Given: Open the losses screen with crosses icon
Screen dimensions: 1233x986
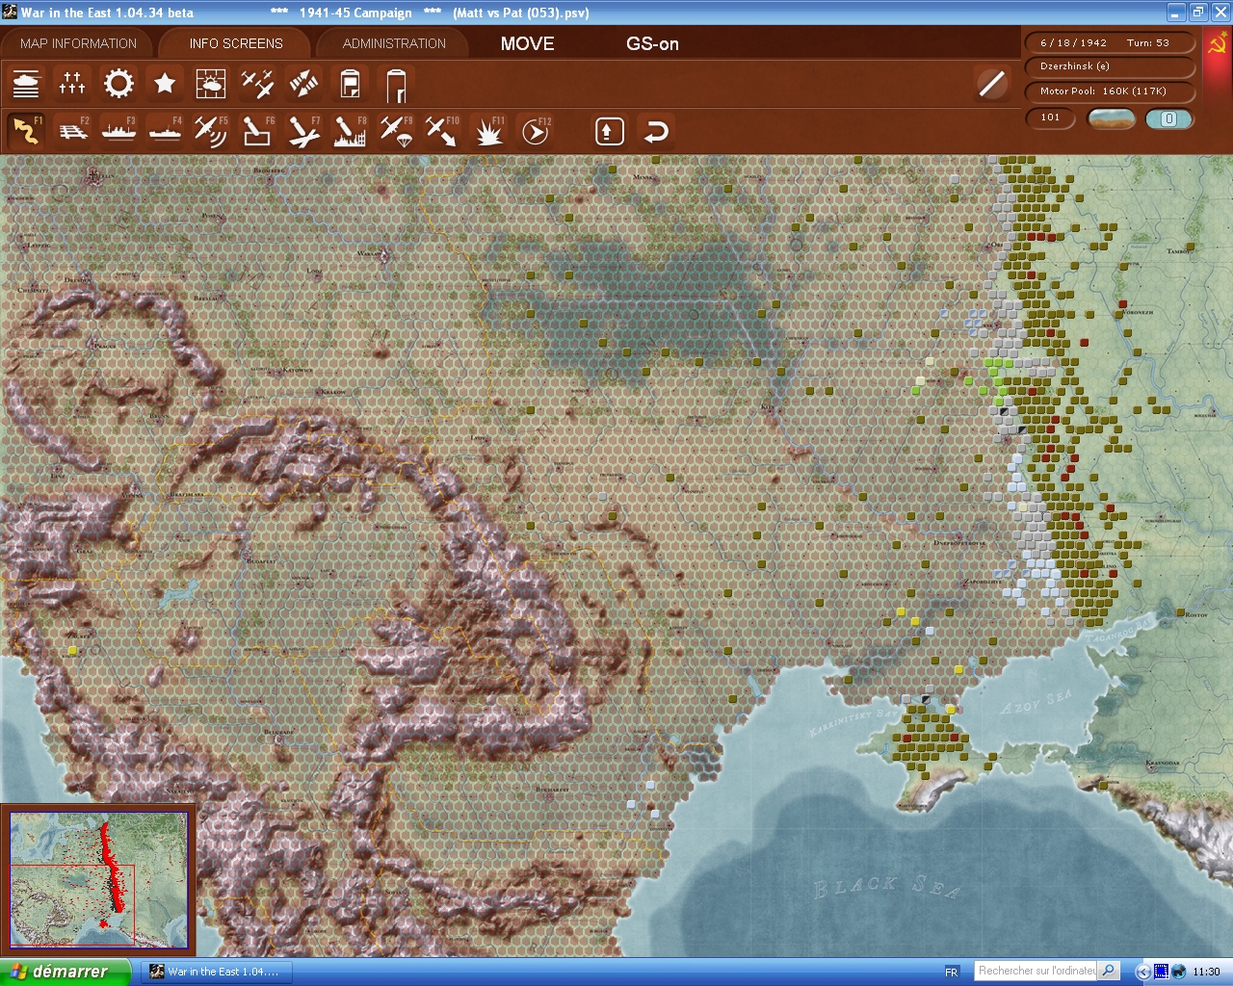Looking at the screenshot, I should pos(72,84).
